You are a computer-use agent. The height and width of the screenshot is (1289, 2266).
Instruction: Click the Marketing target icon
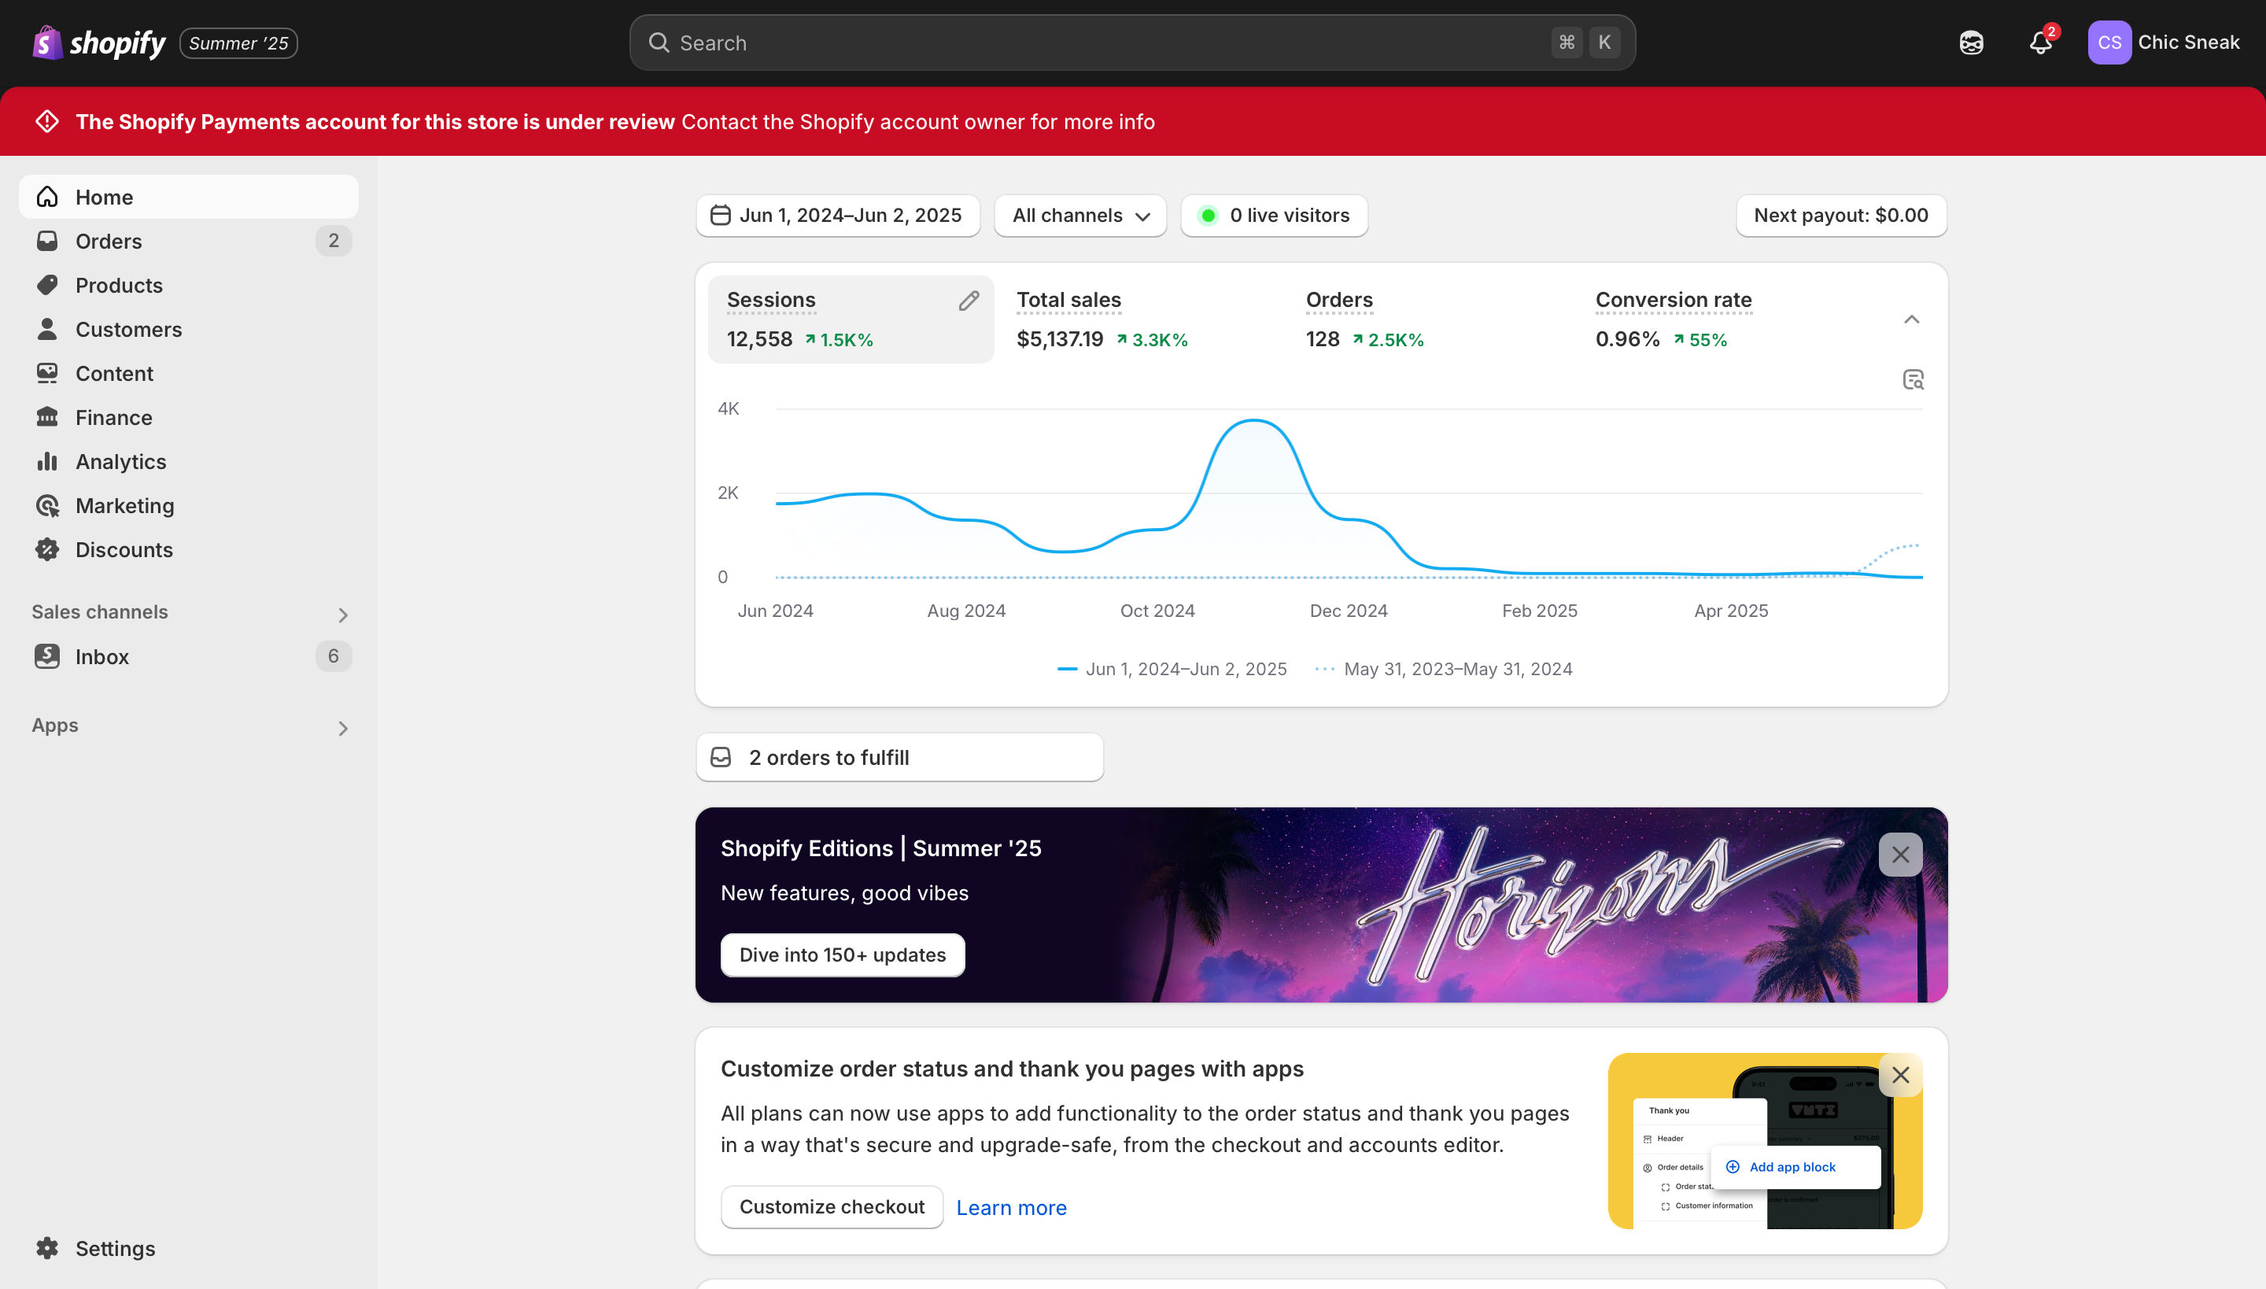47,505
